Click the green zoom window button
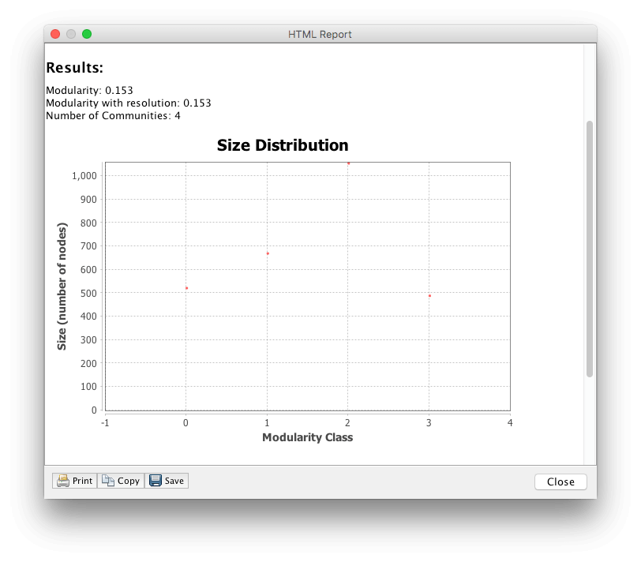The height and width of the screenshot is (562, 641). click(x=87, y=34)
